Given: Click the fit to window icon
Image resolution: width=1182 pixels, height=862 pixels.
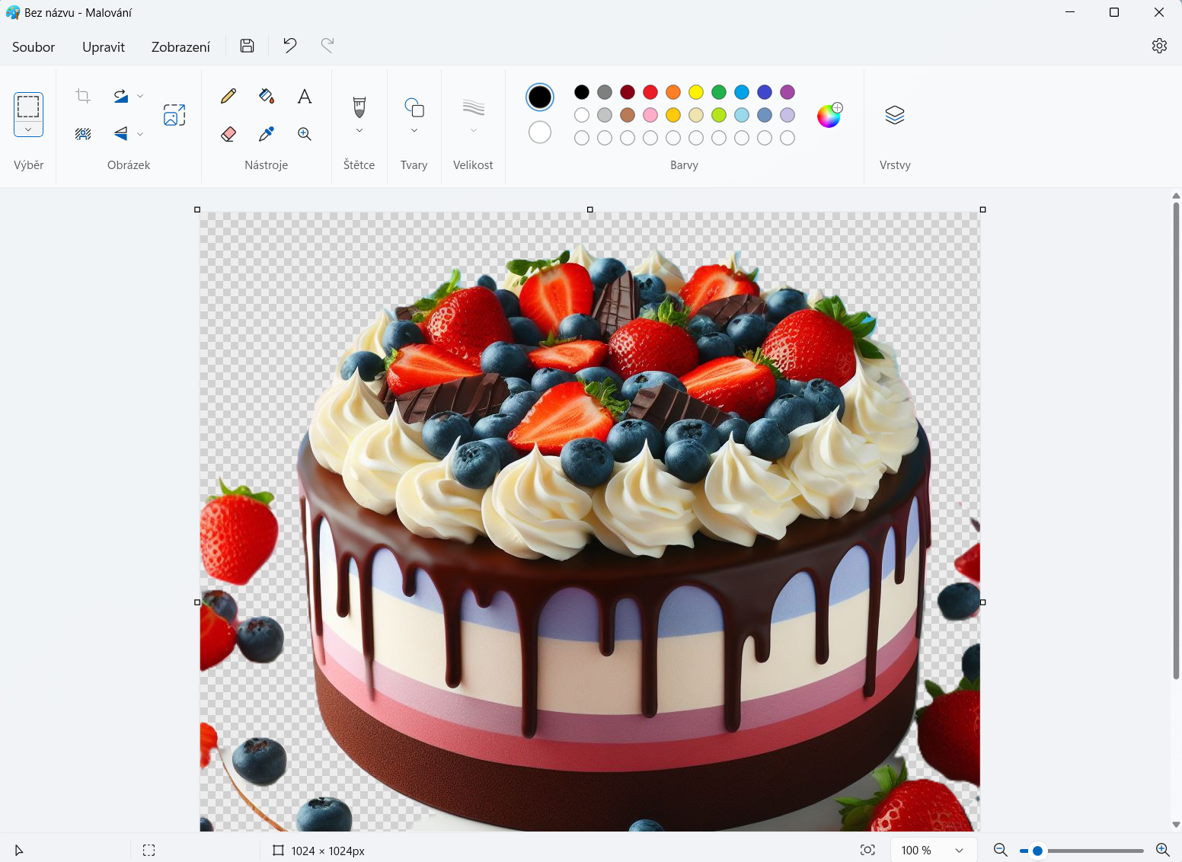Looking at the screenshot, I should [x=867, y=850].
